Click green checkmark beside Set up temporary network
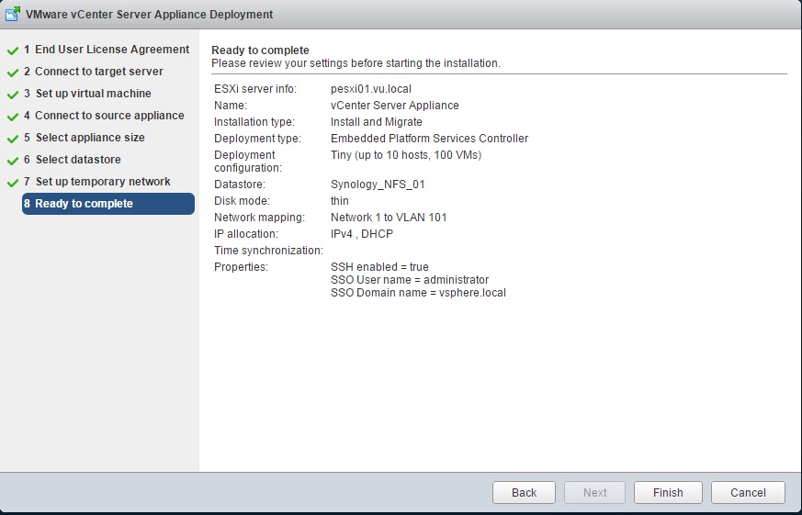The height and width of the screenshot is (515, 802). (13, 183)
